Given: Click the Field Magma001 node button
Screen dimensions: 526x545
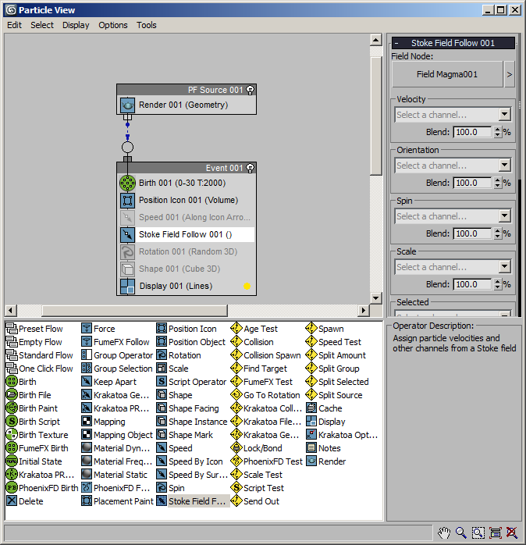Looking at the screenshot, I should [x=447, y=74].
